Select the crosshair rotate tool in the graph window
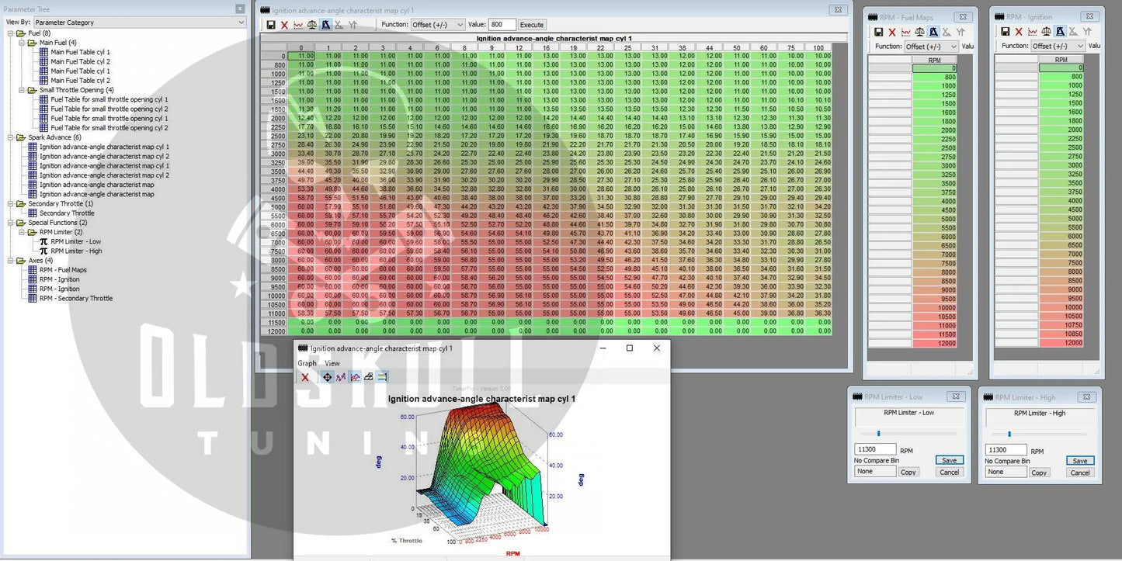The image size is (1122, 561). tap(327, 377)
